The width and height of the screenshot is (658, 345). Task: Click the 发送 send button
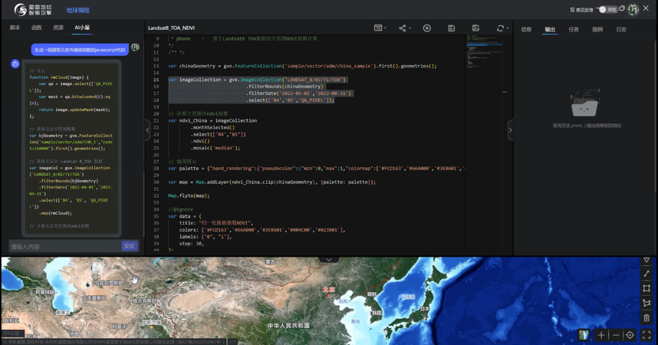click(x=129, y=246)
